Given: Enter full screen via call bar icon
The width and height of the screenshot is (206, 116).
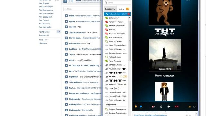Looking at the screenshot, I should [194, 107].
